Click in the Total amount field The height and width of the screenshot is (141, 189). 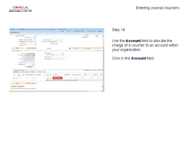point(93,36)
